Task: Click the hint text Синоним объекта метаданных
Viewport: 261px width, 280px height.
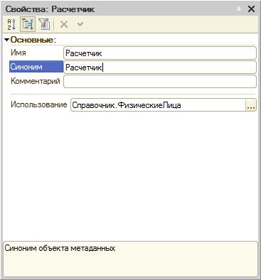Action: coord(60,248)
